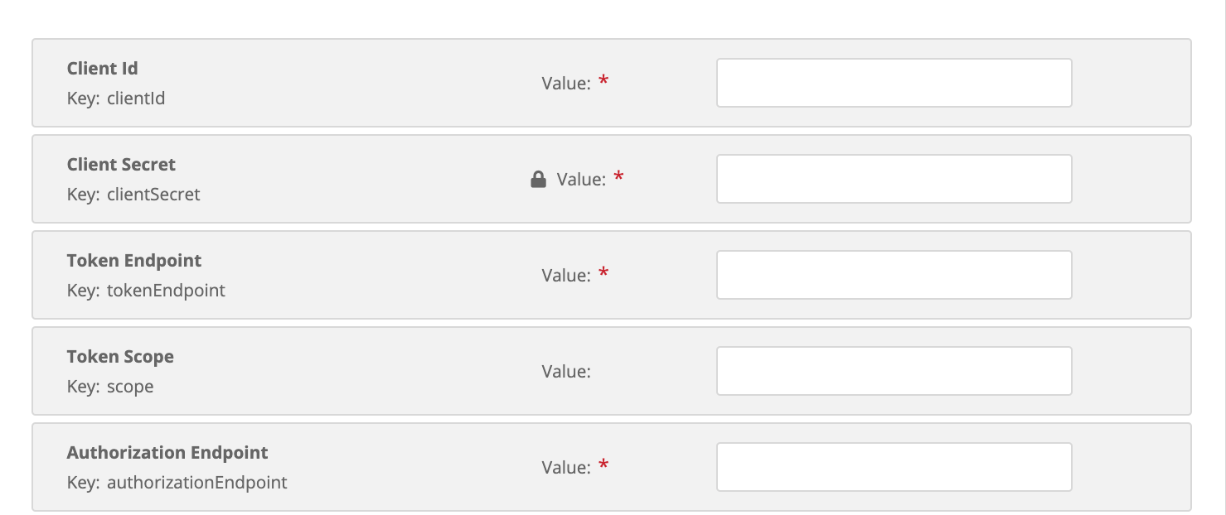Activate the Authorization Endpoint value input

point(894,467)
